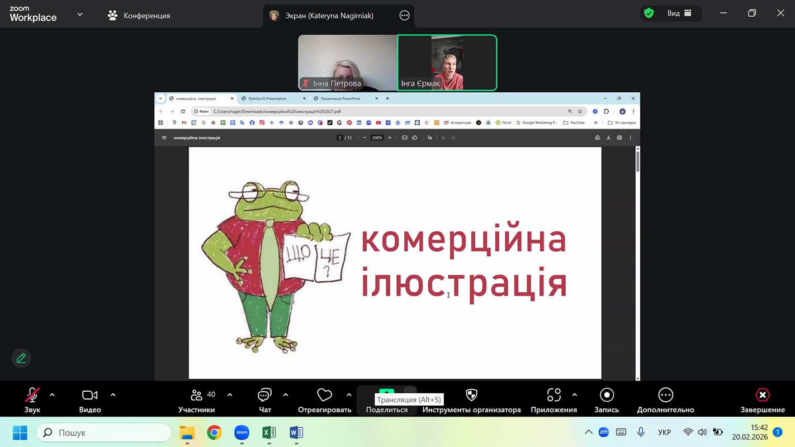795x447 pixels.
Task: Click the Вид view button
Action: point(679,13)
